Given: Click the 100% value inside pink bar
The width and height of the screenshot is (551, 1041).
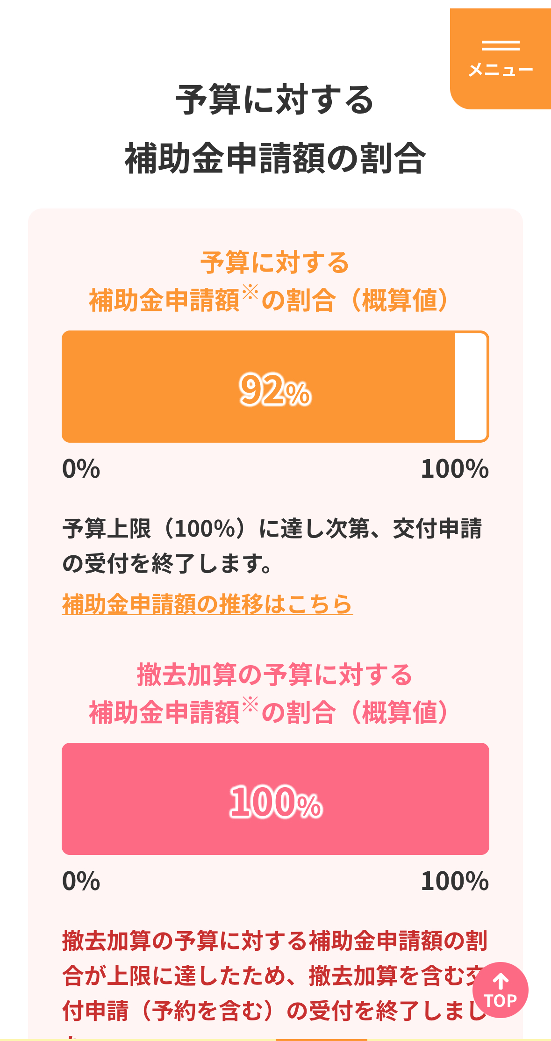Looking at the screenshot, I should 276,801.
